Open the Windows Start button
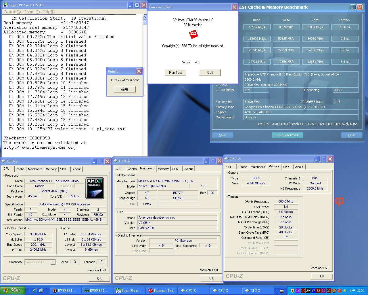 [13, 291]
